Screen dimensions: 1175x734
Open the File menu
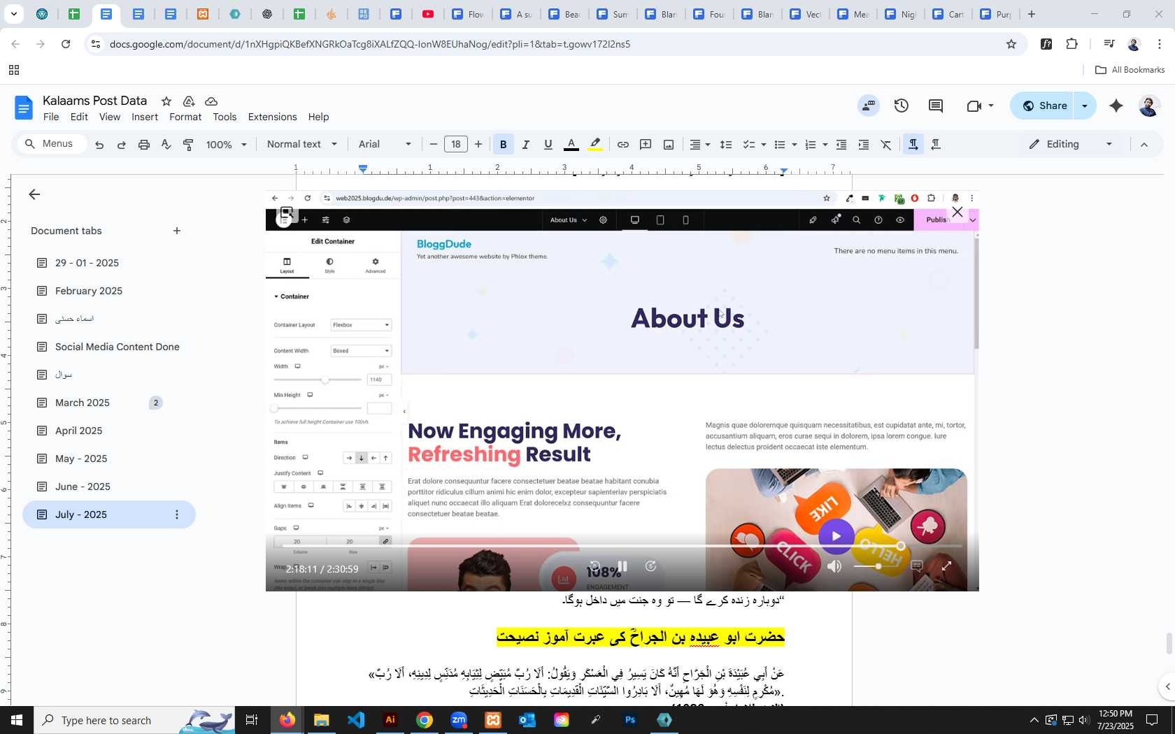51,117
